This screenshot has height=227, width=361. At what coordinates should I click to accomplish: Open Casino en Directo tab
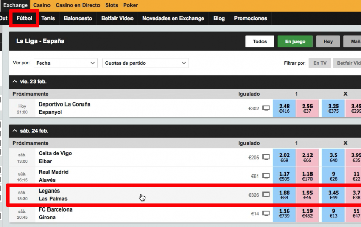(x=78, y=5)
